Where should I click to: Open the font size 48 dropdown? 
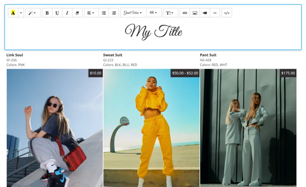[154, 13]
